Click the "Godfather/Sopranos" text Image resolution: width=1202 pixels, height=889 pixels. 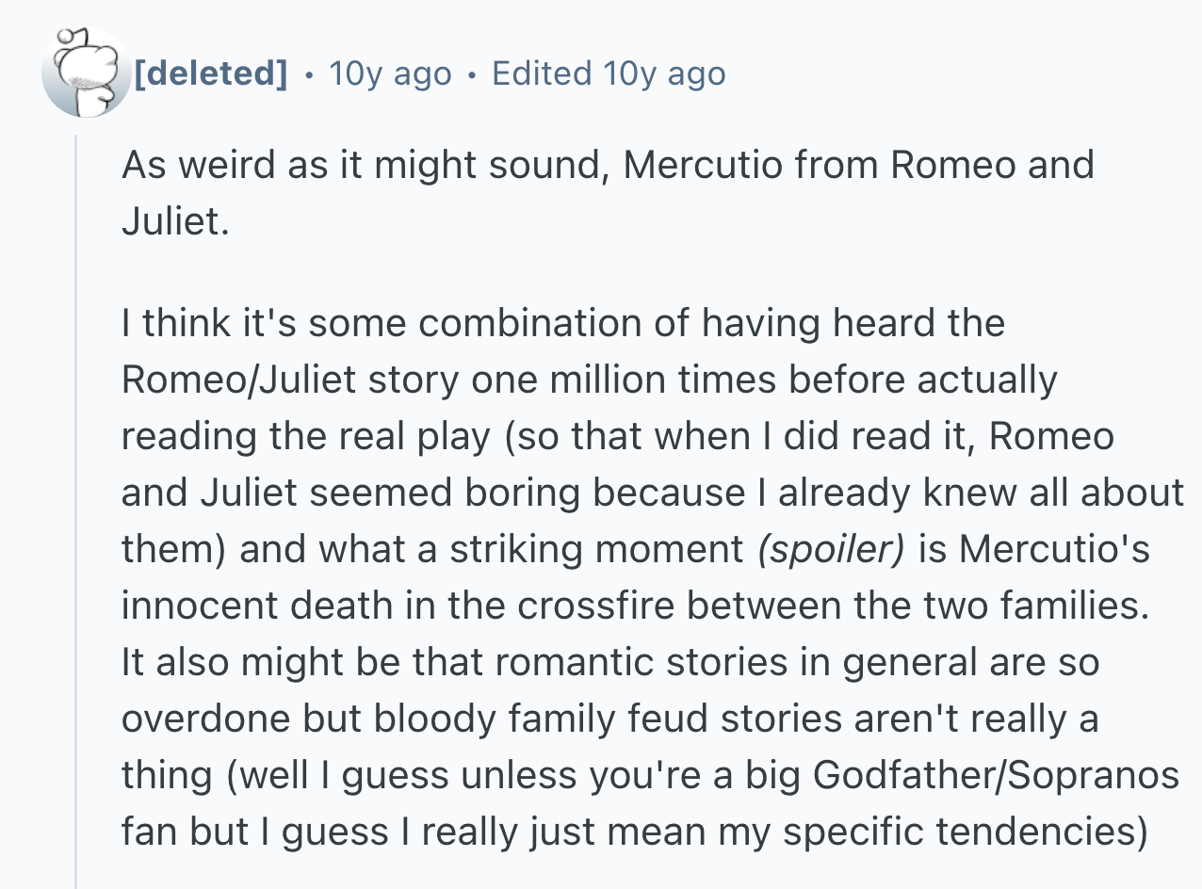[x=996, y=775]
